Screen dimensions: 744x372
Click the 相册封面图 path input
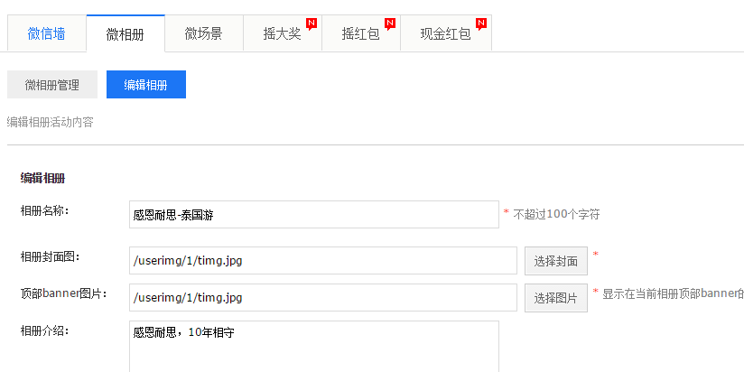click(x=322, y=261)
